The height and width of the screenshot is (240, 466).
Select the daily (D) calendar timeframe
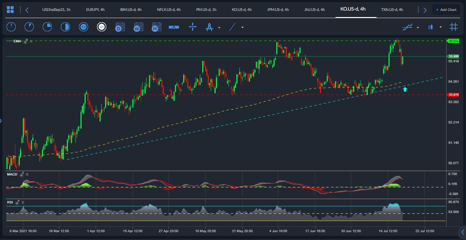(120, 27)
